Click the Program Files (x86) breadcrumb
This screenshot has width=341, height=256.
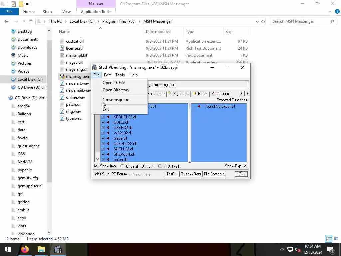(119, 21)
